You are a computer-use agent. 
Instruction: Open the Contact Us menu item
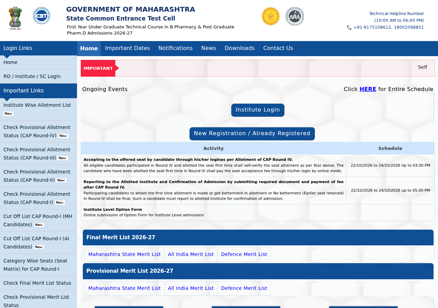278,48
